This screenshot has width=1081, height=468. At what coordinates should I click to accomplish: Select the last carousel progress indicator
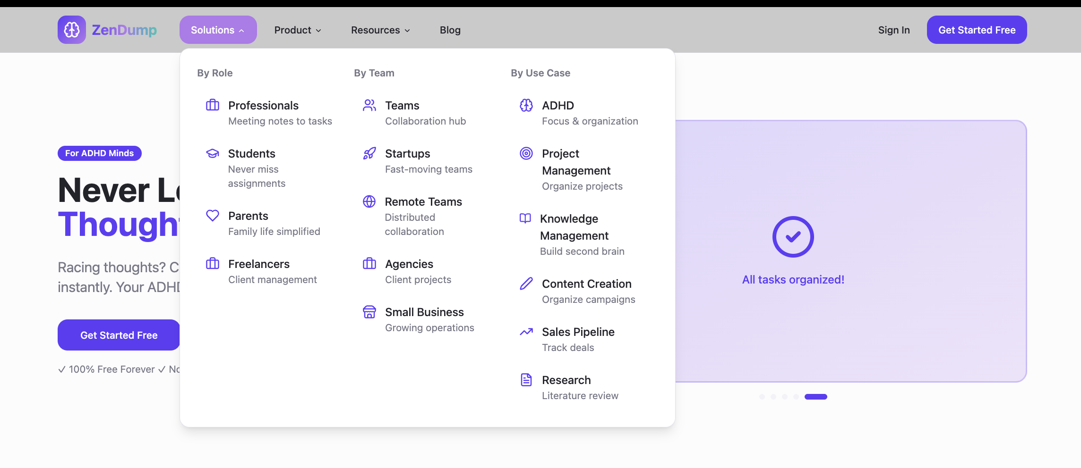[817, 396]
